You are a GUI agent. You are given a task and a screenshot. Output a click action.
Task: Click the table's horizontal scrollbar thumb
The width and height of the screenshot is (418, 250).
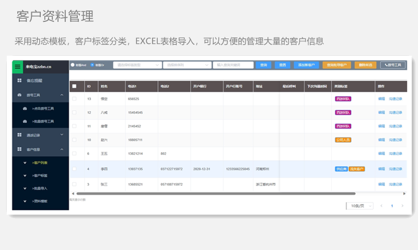216,194
